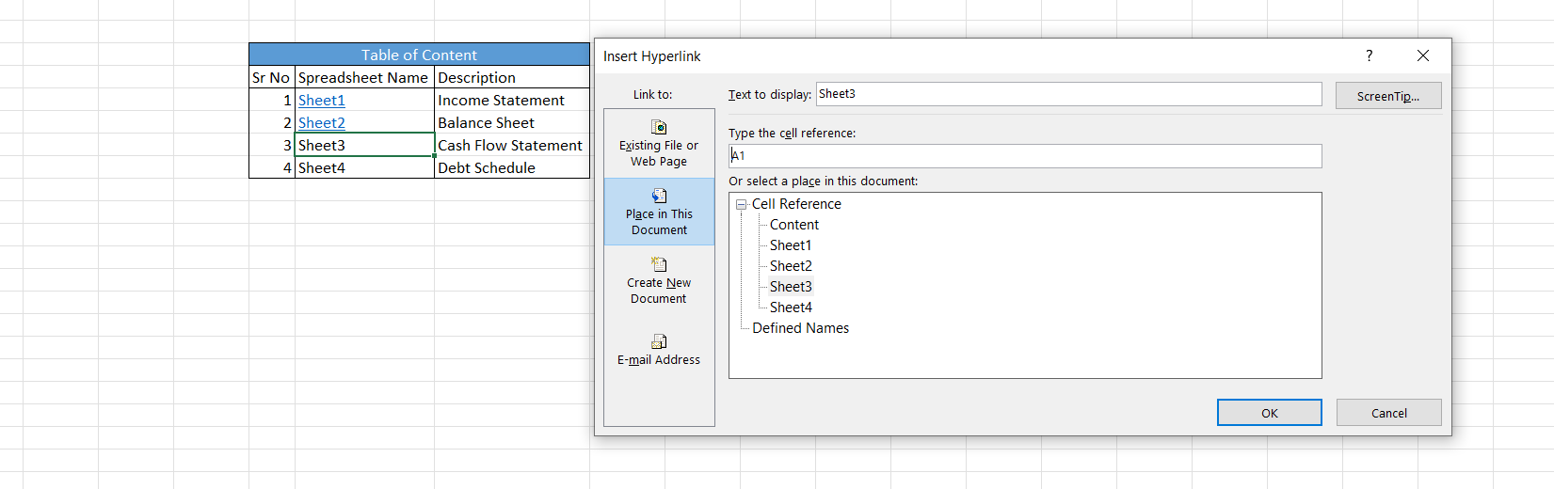Screen dimensions: 1554x489
Task: Choose Sheet3 in the document tree
Action: click(790, 287)
